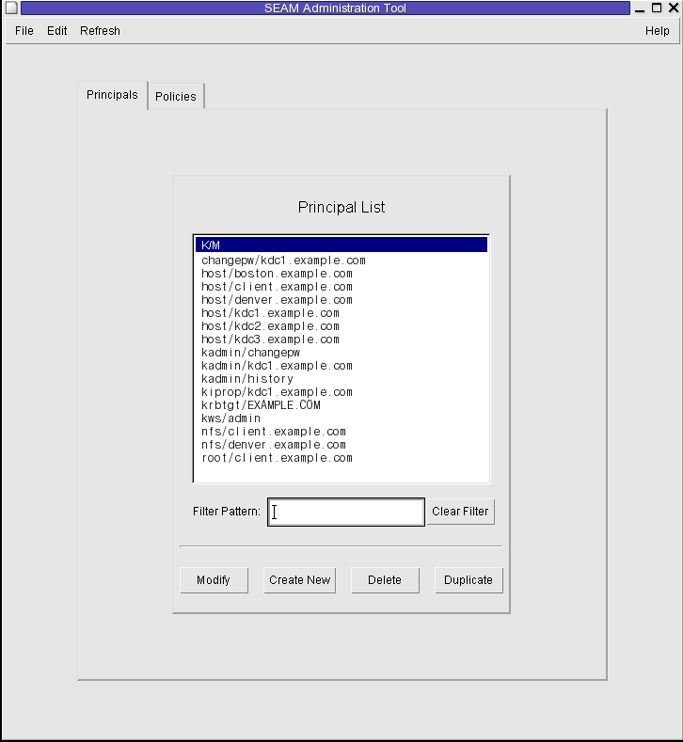Close the SEAM Administration Tool window

point(674,8)
